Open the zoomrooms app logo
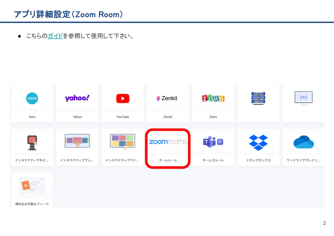Viewport: 334px width, 236px height. (x=168, y=142)
